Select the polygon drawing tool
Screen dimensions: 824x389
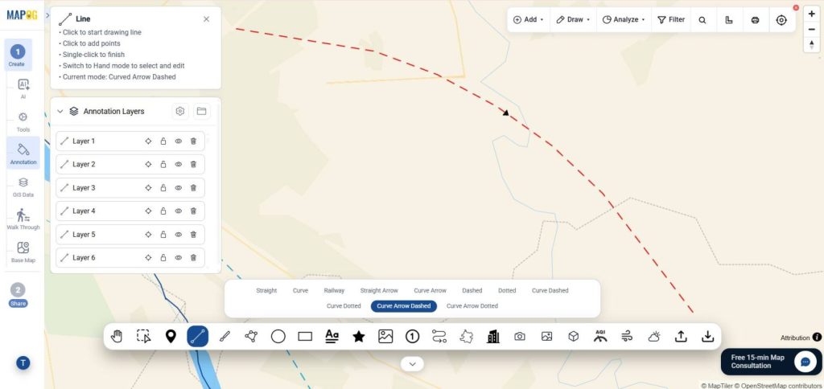[x=251, y=337]
